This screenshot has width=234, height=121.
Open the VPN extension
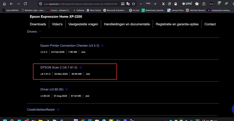point(187,4)
